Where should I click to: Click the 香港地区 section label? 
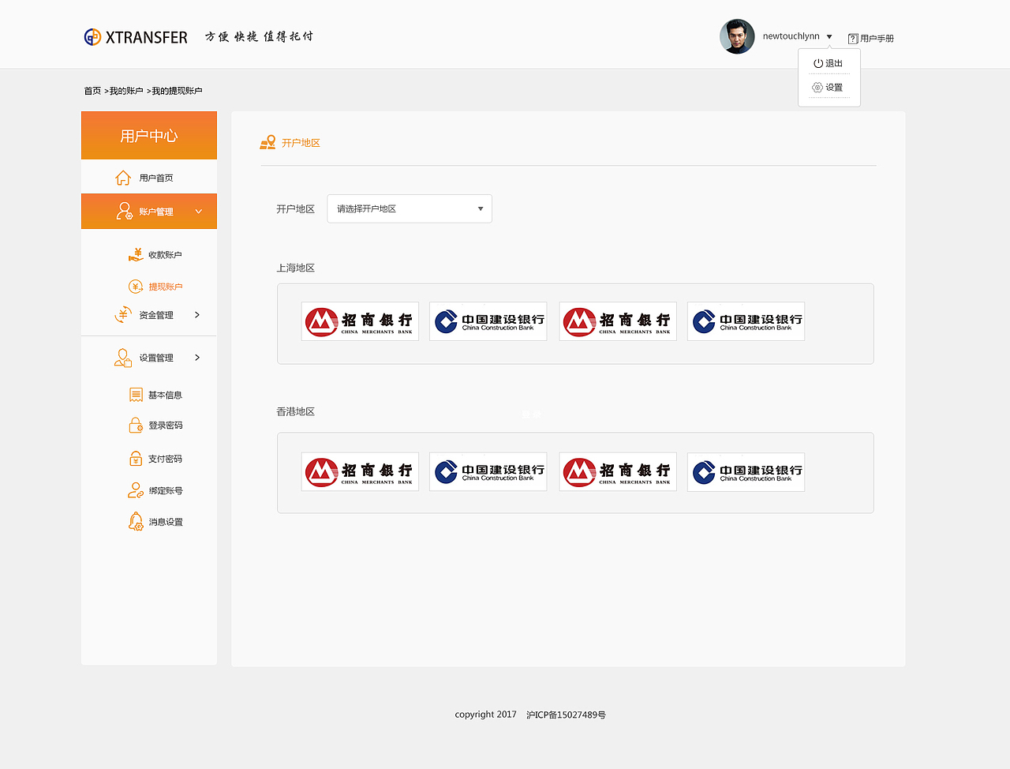tap(296, 412)
